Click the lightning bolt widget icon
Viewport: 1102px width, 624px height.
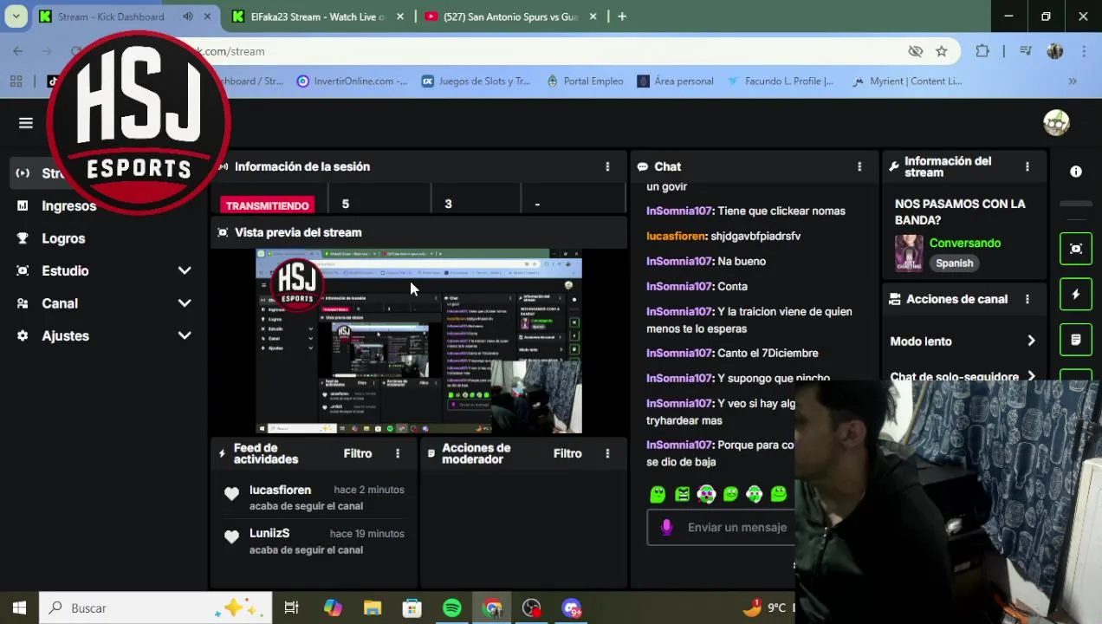coord(1076,295)
